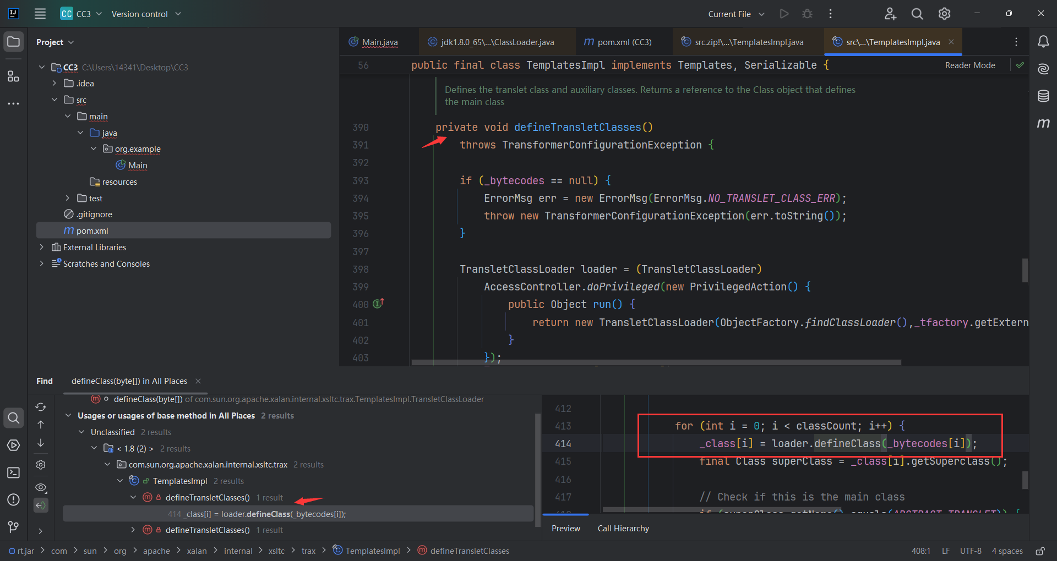
Task: Open Current File run configuration dropdown
Action: click(736, 14)
